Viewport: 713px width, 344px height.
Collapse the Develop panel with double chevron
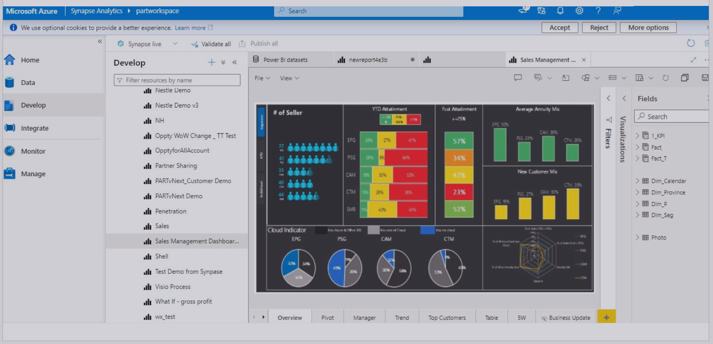(x=235, y=62)
